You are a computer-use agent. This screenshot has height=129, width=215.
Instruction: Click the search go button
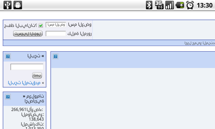pyautogui.click(x=37, y=75)
